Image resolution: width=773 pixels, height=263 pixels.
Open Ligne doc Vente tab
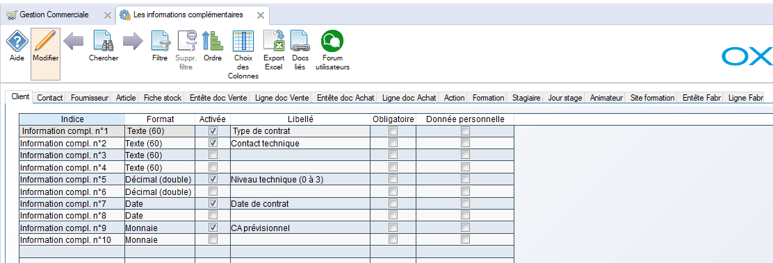(282, 98)
